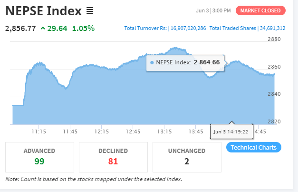Open the hamburger menu beside NEPSE Index
Image resolution: width=298 pixels, height=192 pixels.
pyautogui.click(x=90, y=10)
